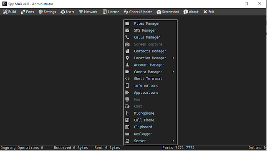Click the phone icon for Calls Manager

coord(127,37)
